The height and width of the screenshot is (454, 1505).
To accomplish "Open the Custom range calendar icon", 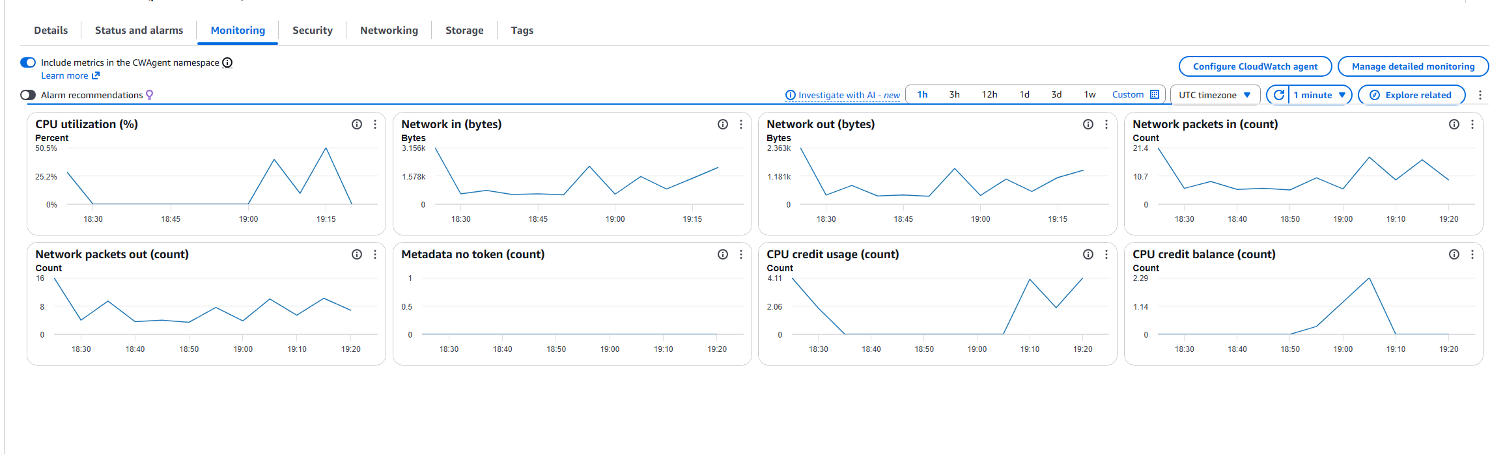I will pos(1155,94).
